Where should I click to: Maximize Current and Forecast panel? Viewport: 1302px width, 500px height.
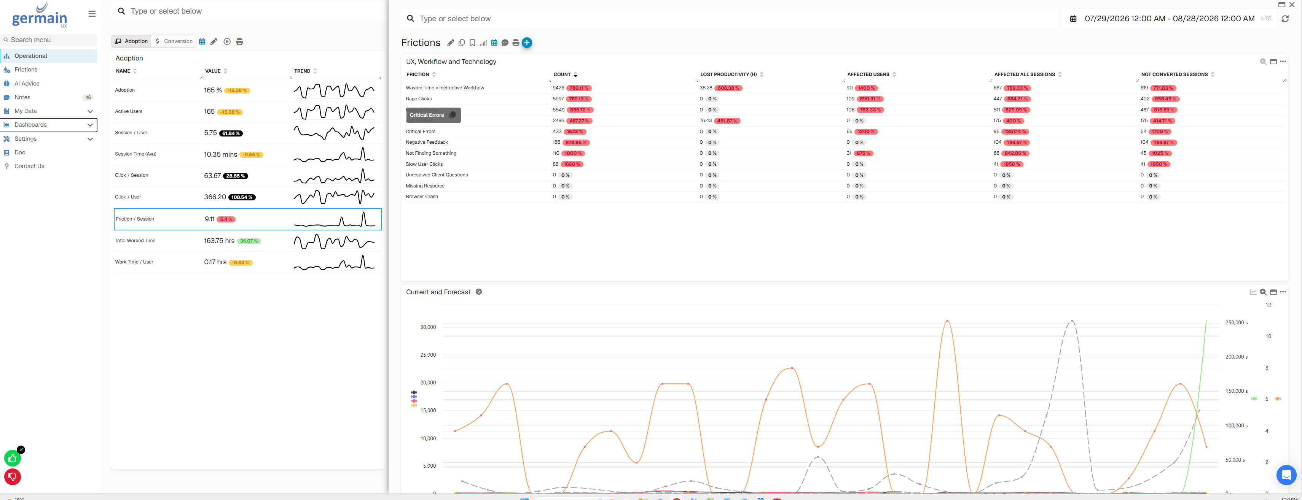(x=1273, y=292)
